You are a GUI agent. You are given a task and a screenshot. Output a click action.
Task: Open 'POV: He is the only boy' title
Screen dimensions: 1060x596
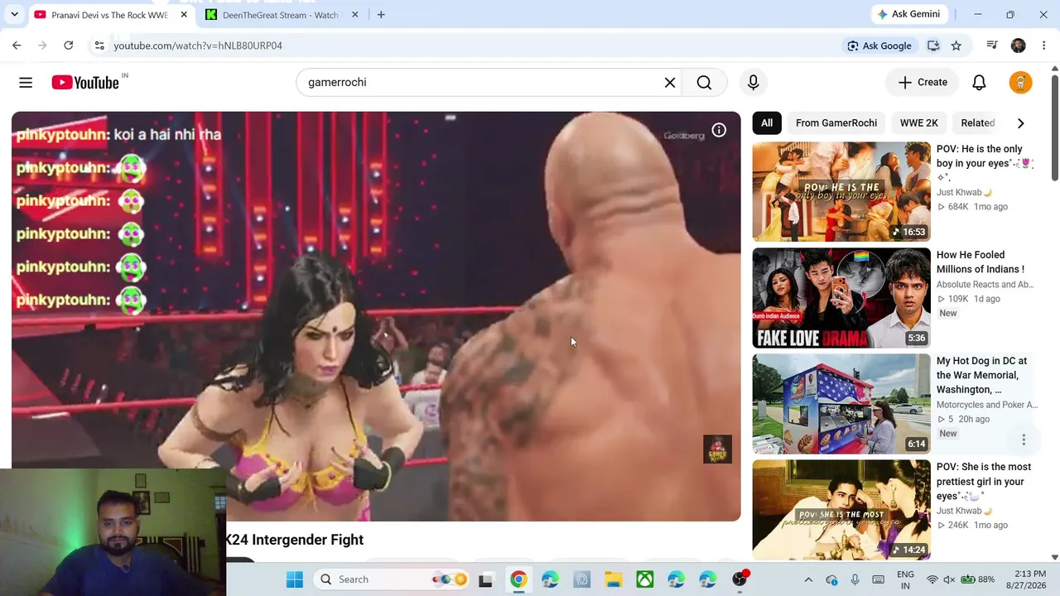click(x=985, y=163)
